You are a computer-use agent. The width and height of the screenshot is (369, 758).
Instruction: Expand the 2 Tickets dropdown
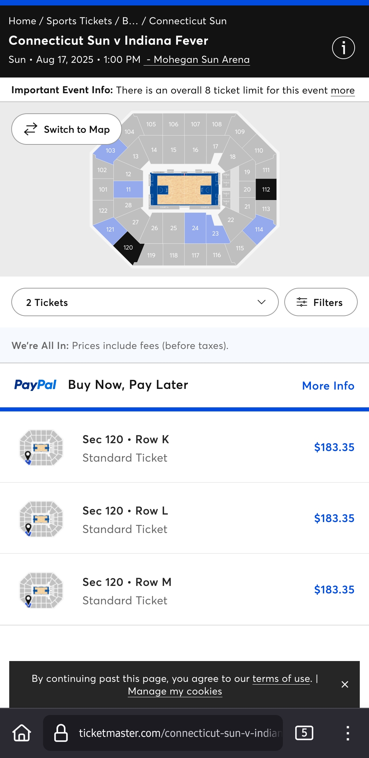pos(145,302)
